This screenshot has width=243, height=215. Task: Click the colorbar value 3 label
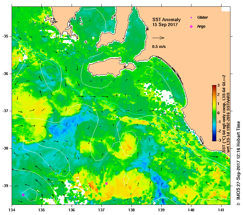tap(218, 85)
